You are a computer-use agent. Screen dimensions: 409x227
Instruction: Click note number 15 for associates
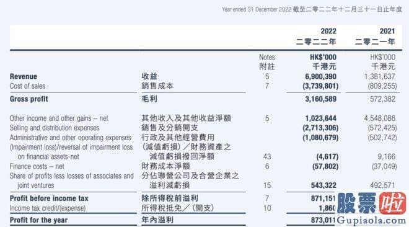click(x=267, y=185)
